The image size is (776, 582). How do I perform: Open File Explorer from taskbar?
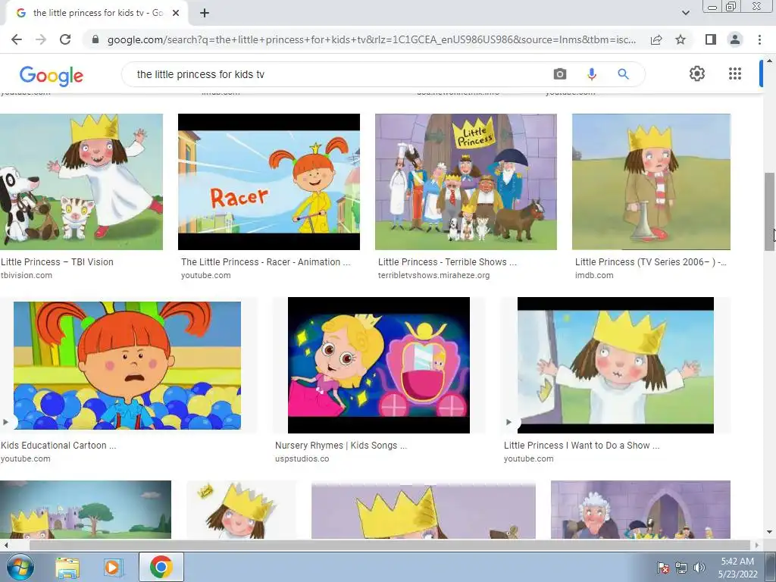point(67,568)
